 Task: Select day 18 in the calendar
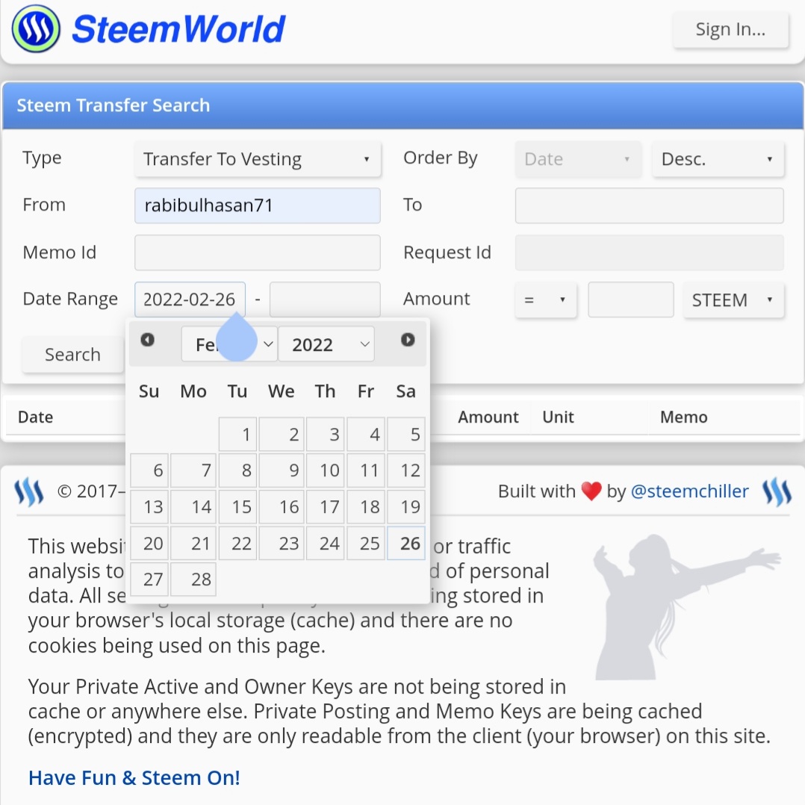pyautogui.click(x=366, y=507)
